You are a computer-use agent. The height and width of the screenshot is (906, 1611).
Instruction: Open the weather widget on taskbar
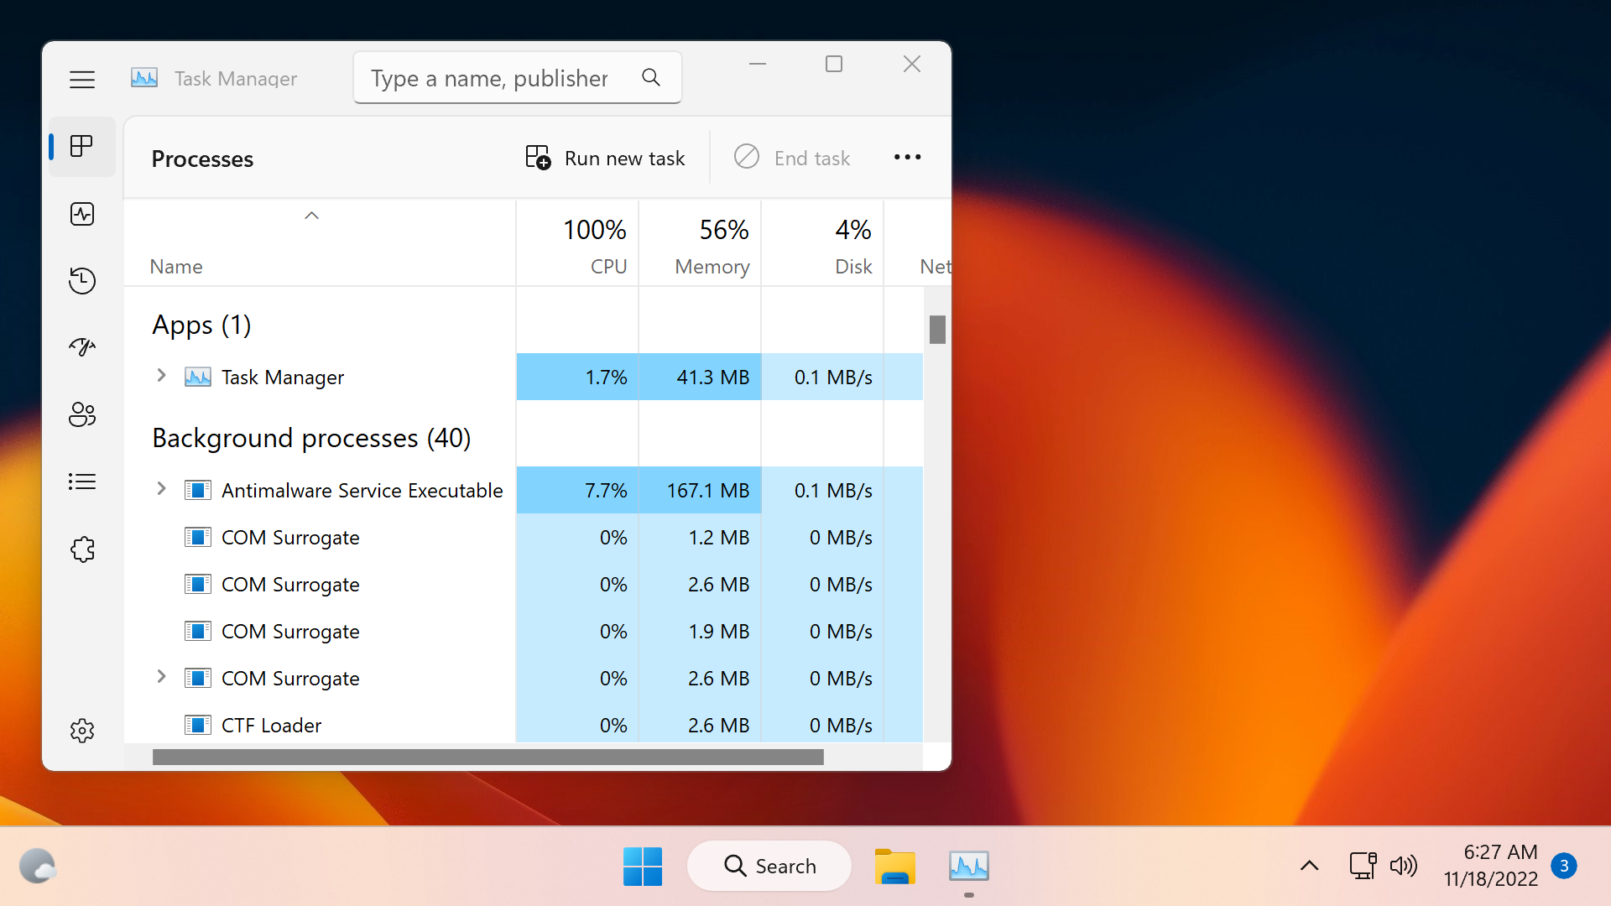[x=38, y=866]
